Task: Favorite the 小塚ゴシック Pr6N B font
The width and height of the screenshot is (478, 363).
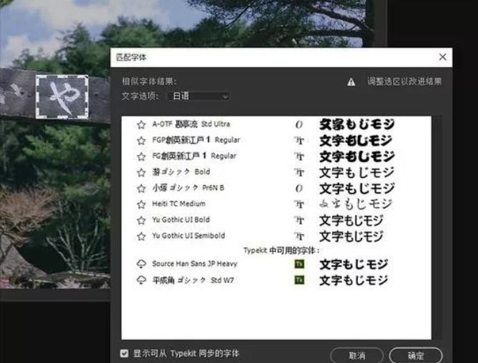Action: coord(141,189)
